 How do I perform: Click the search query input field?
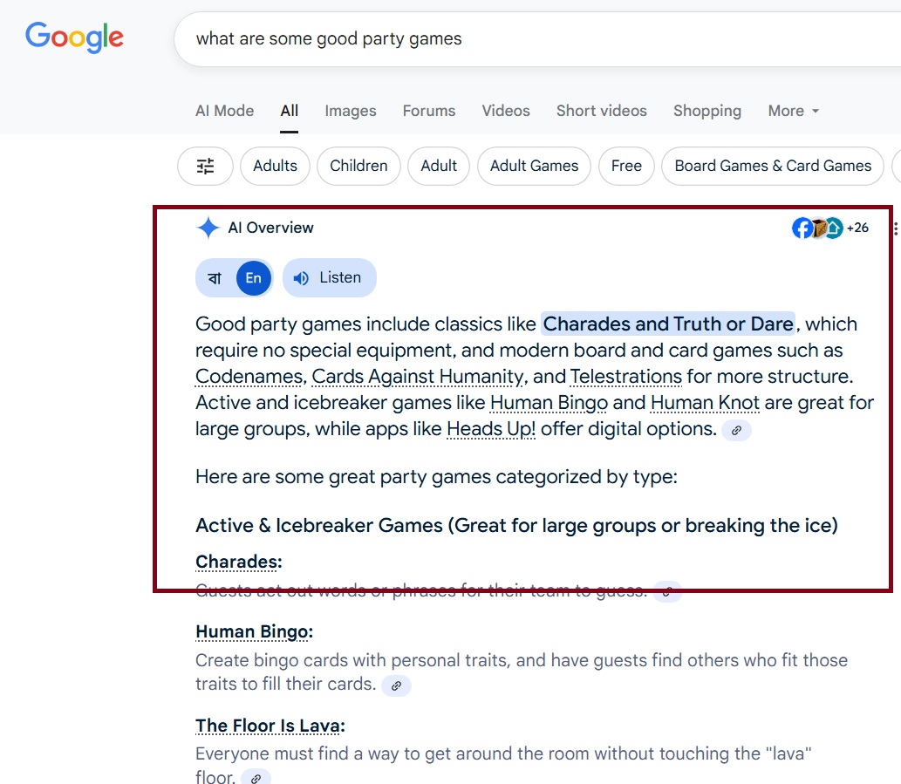523,38
